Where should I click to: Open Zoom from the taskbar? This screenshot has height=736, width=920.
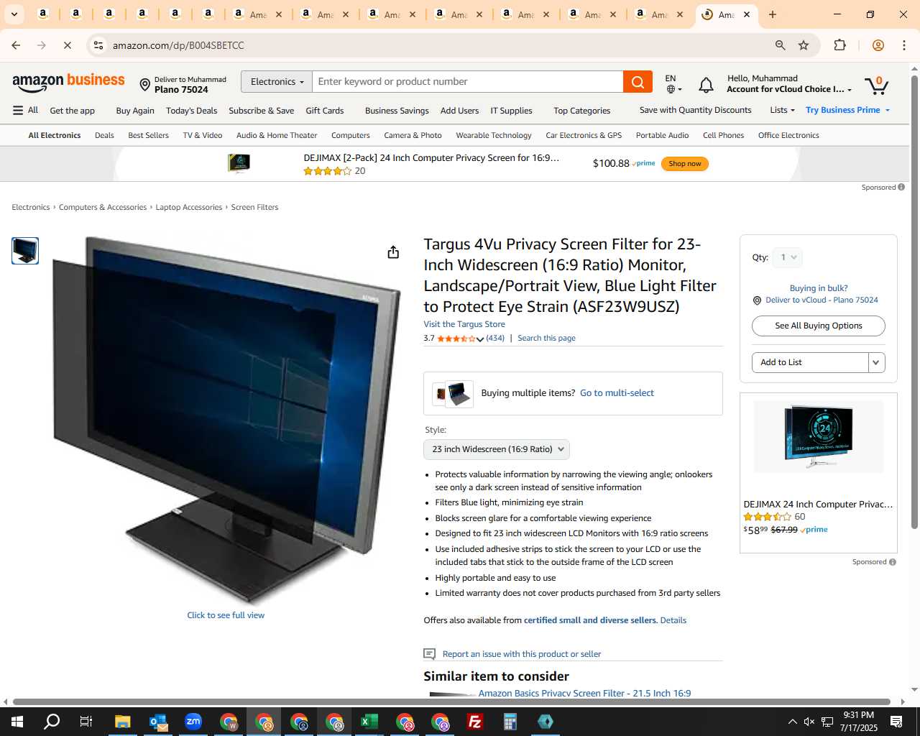(x=193, y=722)
